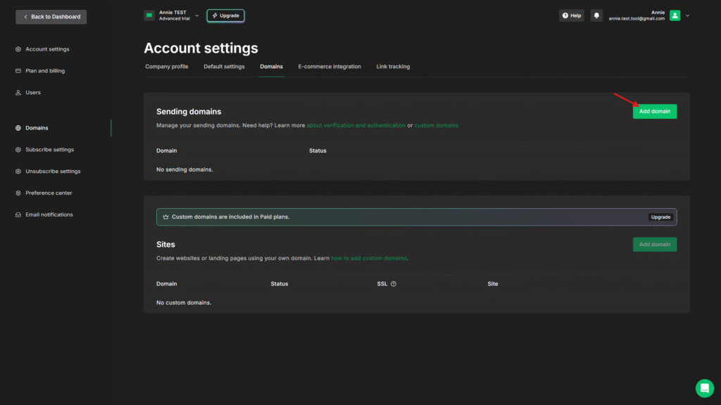
Task: Click the green user avatar icon
Action: point(675,15)
